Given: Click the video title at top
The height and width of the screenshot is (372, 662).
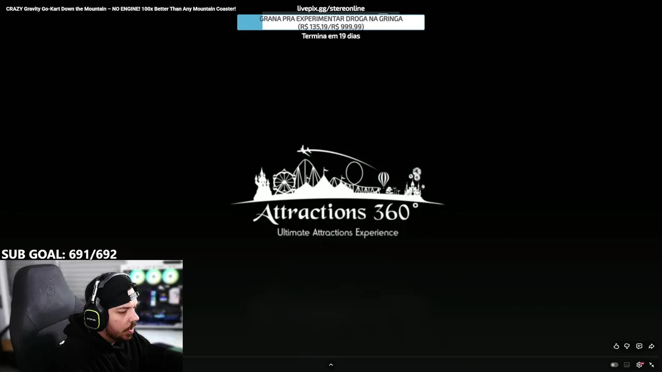Looking at the screenshot, I should 121,9.
